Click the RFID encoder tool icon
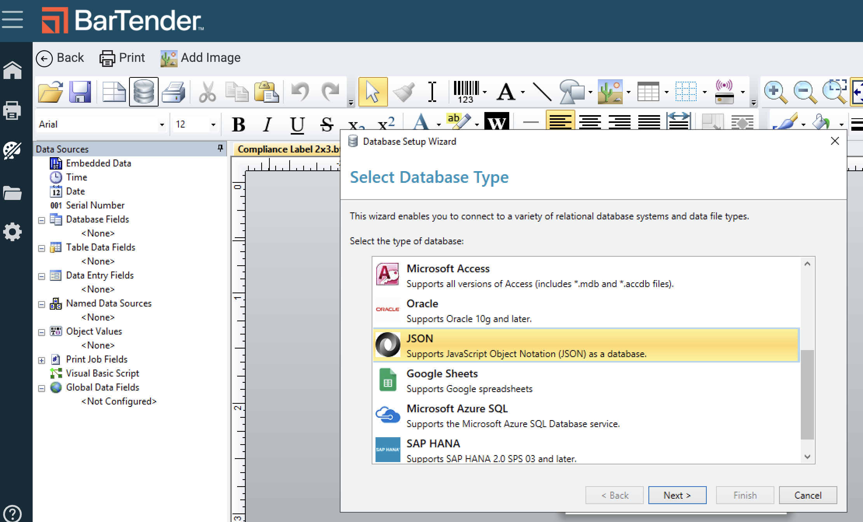The width and height of the screenshot is (863, 522). click(724, 92)
